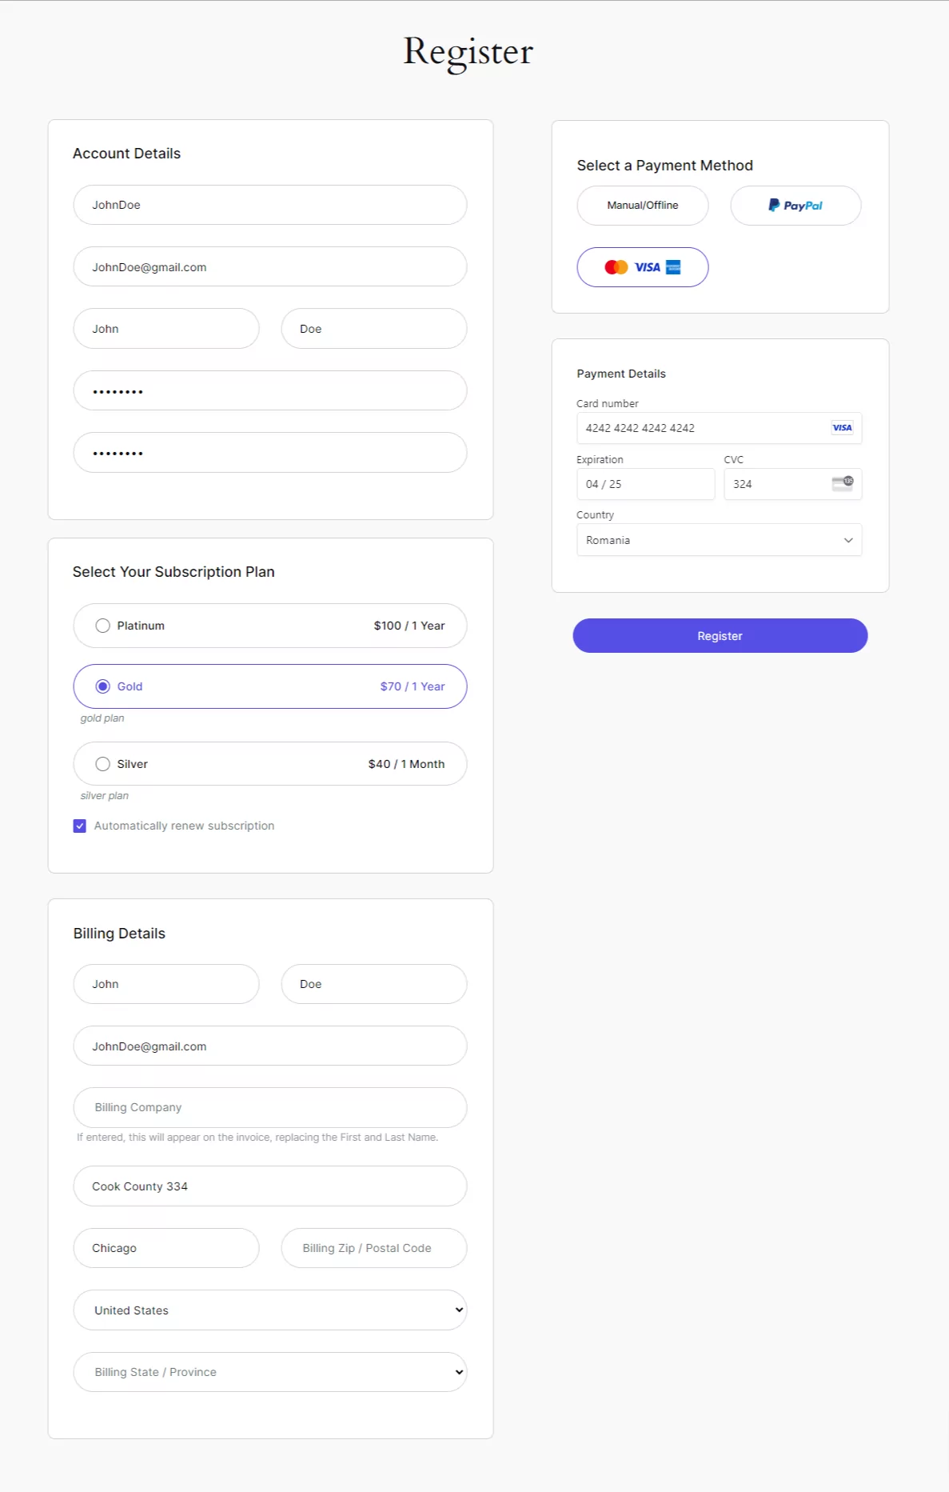
Task: Select the PayPal logo payment option
Action: point(795,206)
